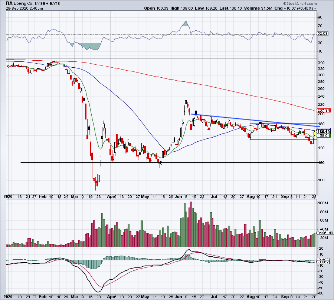
Task: Click Mar label on price chart date axis
Action: click(75, 196)
